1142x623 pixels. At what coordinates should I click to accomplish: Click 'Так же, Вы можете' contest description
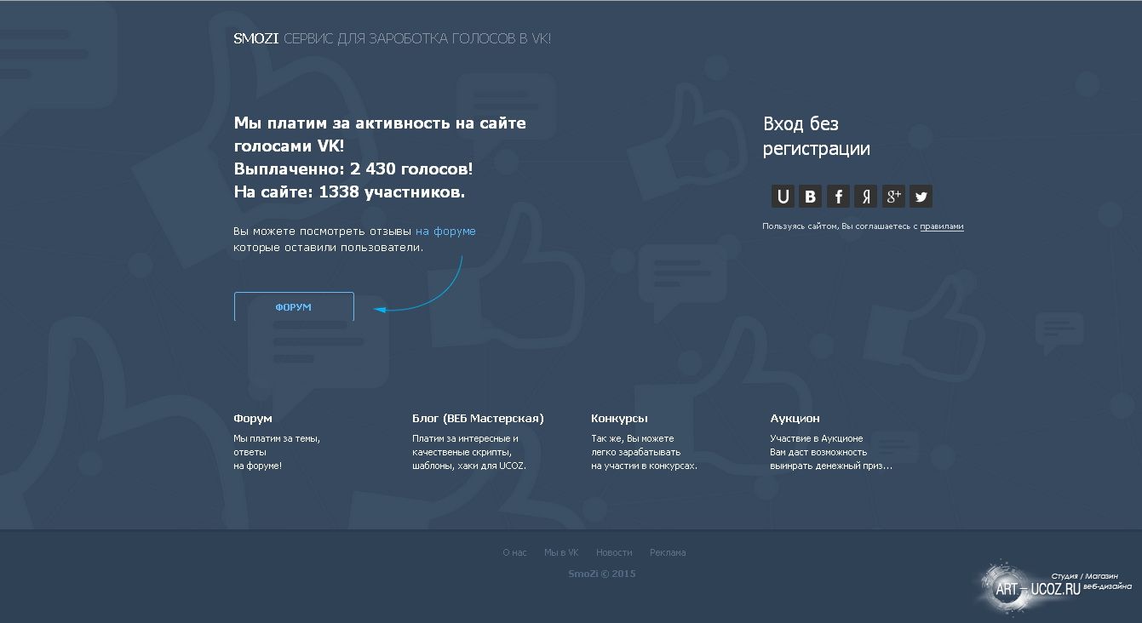(633, 438)
